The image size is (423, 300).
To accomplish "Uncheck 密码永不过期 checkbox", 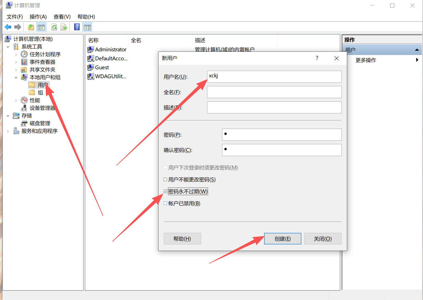I will coord(166,192).
